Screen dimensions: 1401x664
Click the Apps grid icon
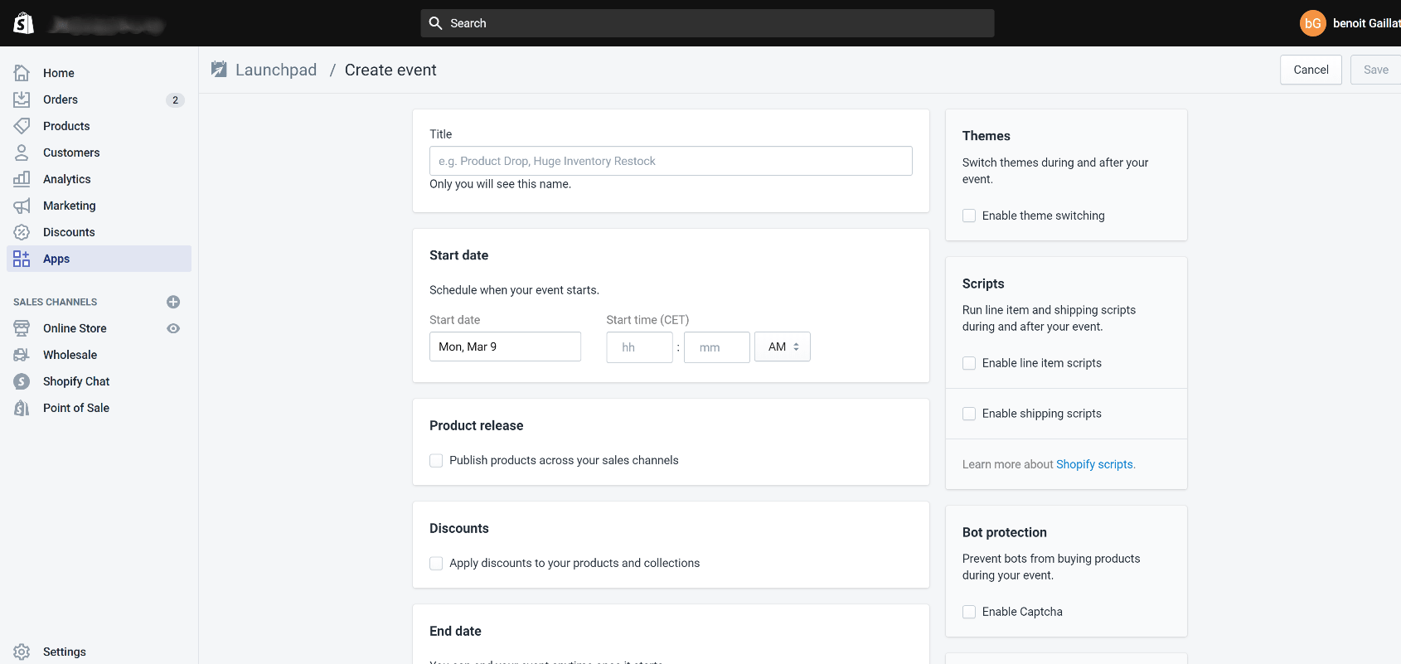point(22,259)
